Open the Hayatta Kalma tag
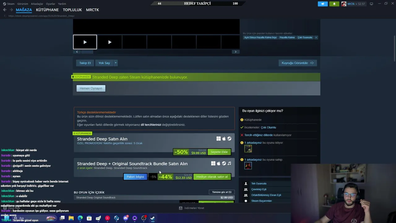This screenshot has width=396, height=223. pyautogui.click(x=287, y=37)
